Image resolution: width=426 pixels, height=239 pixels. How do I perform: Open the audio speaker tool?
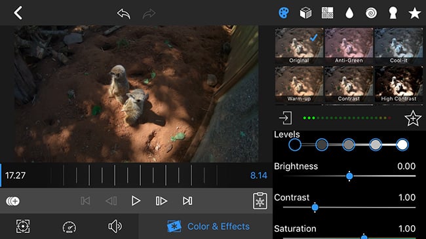coord(115,227)
